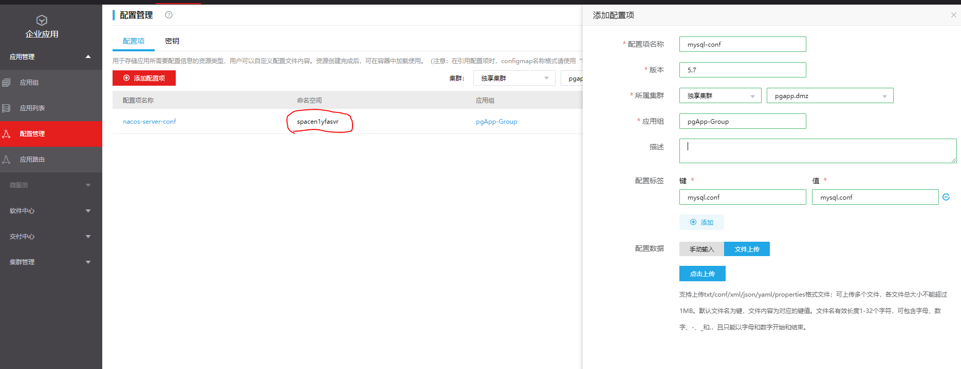Screen dimensions: 961x369
Task: Switch to the Config Items tab (配置项)
Action: click(134, 41)
